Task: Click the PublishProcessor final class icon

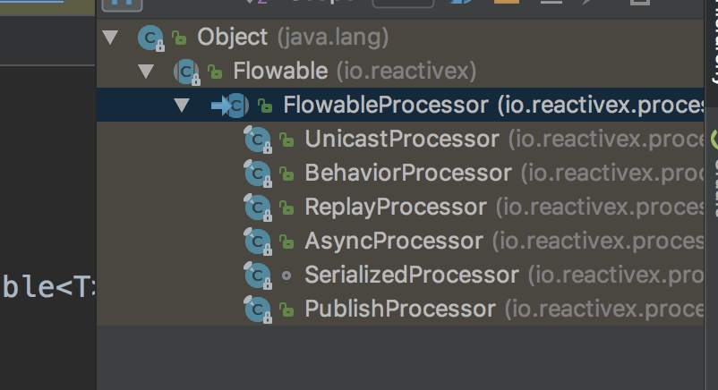Action: 258,309
